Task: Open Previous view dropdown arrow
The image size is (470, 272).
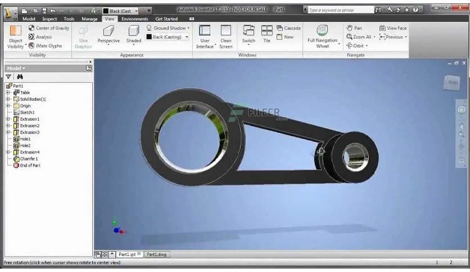Action: (x=406, y=37)
